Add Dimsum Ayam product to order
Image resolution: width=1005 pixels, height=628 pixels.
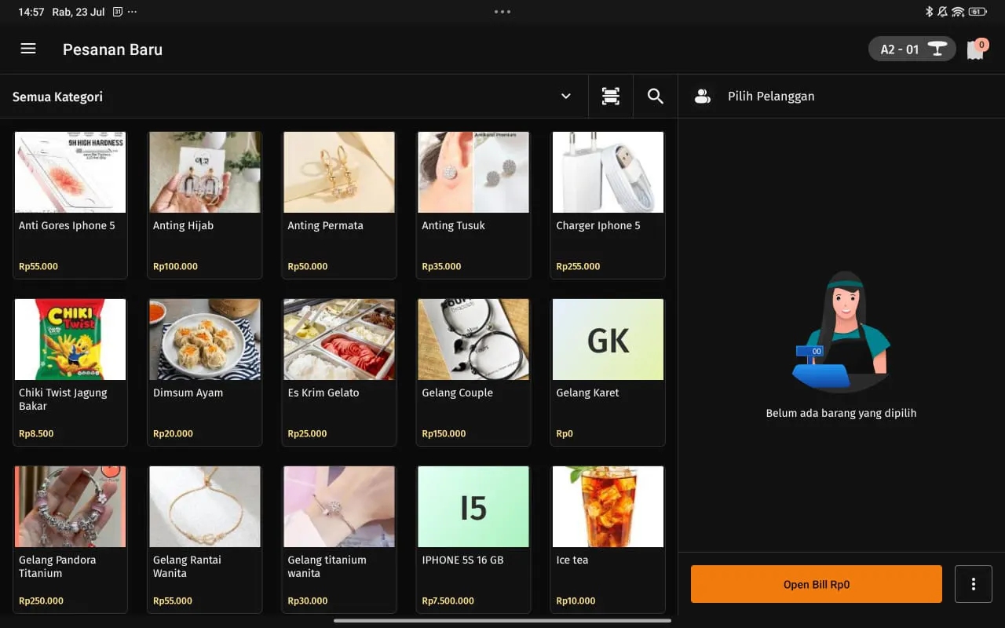coord(204,371)
